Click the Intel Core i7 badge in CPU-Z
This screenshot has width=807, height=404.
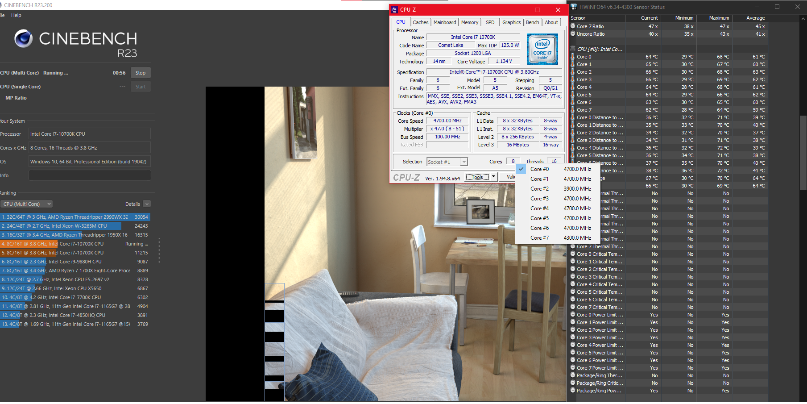[x=542, y=49]
